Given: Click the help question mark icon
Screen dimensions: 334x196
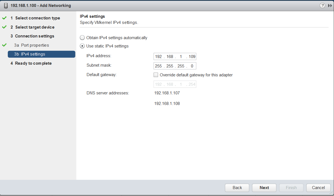Looking at the screenshot, I should [323, 6].
